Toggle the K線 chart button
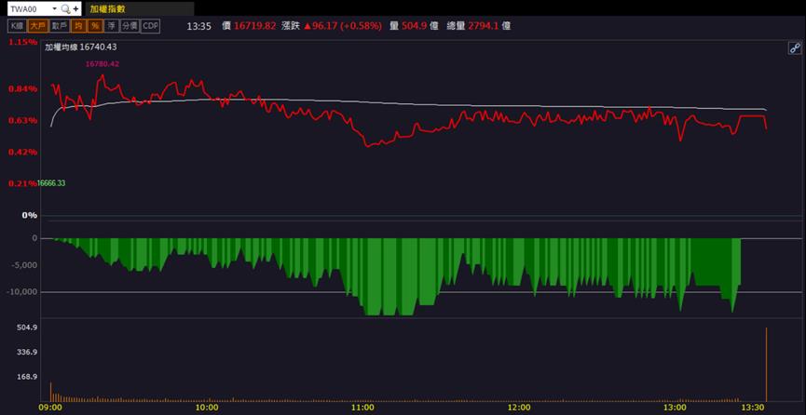The height and width of the screenshot is (415, 806). click(17, 26)
